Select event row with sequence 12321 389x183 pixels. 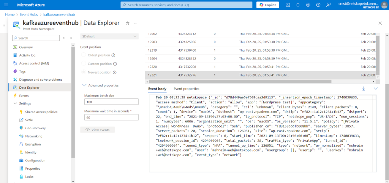point(260,75)
